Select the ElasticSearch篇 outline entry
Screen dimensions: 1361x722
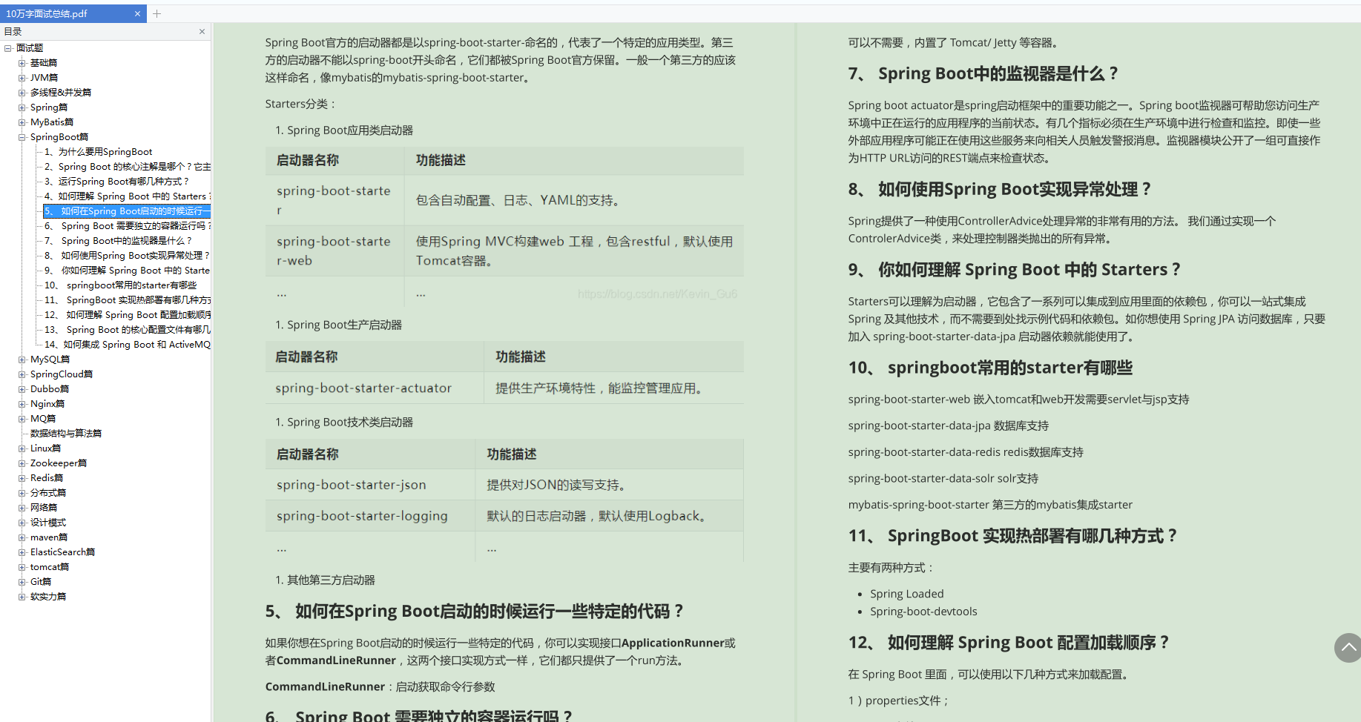coord(62,552)
